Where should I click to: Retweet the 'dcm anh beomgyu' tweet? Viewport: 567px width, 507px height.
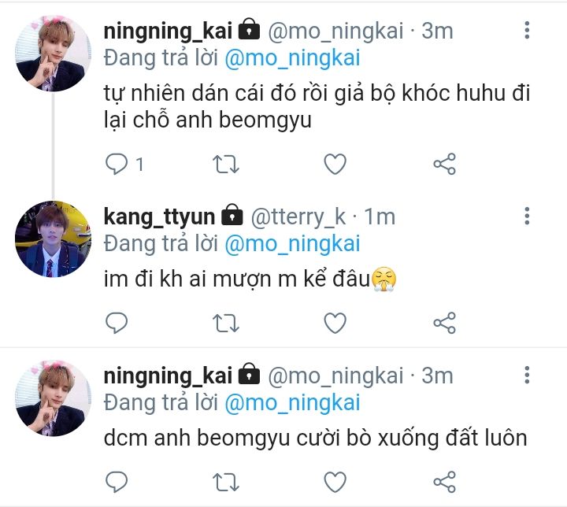[227, 480]
